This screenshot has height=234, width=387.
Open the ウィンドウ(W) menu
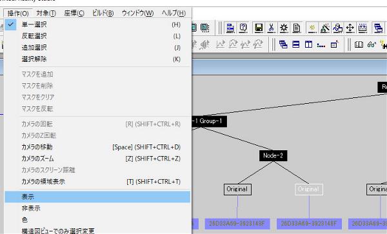click(138, 13)
